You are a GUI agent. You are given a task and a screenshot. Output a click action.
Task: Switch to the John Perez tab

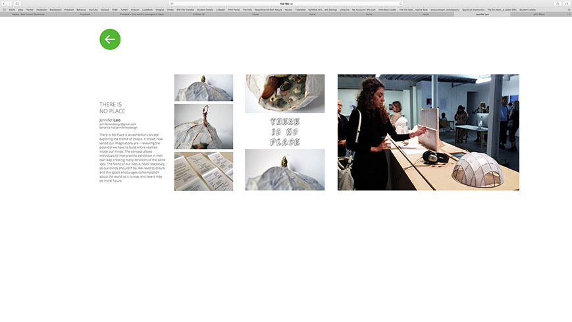[538, 14]
